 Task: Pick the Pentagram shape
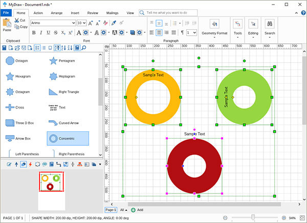(x=53, y=61)
